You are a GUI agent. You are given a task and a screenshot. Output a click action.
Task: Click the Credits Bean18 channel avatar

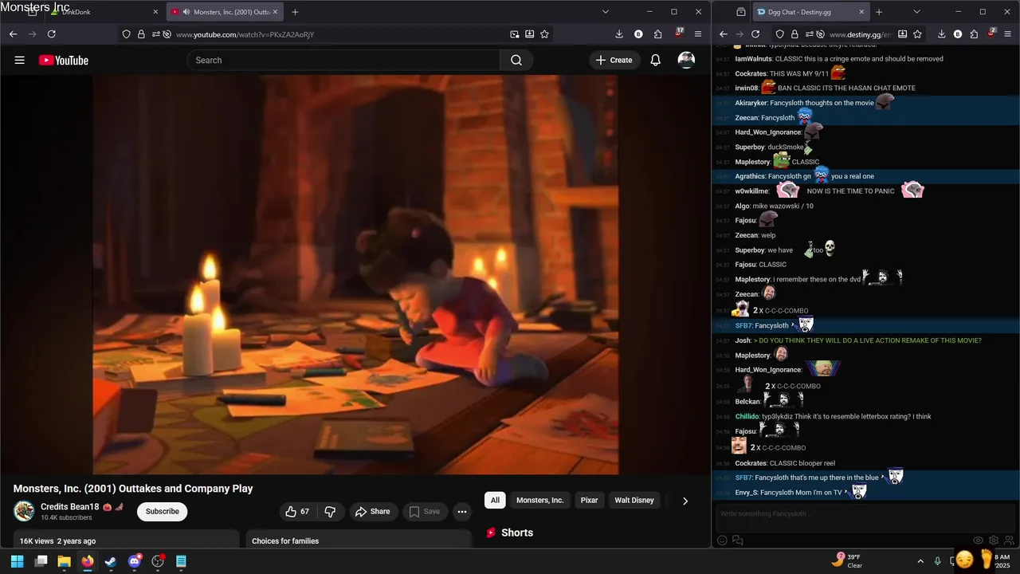tap(24, 511)
